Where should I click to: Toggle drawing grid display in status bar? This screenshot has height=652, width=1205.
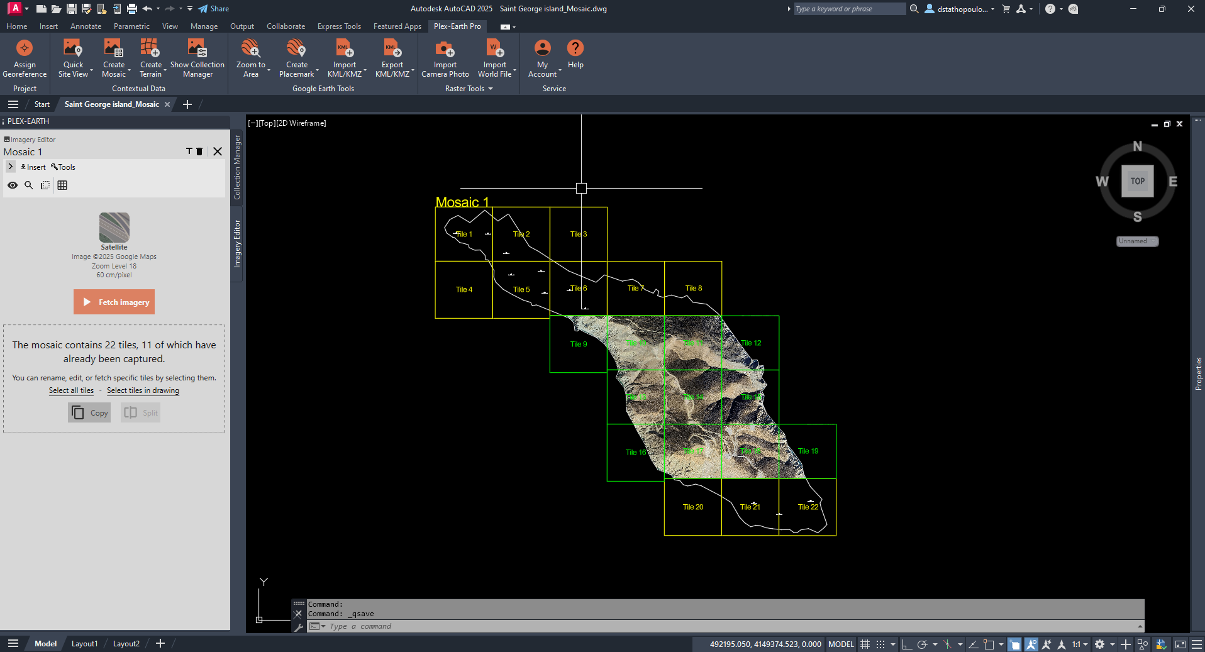point(865,644)
